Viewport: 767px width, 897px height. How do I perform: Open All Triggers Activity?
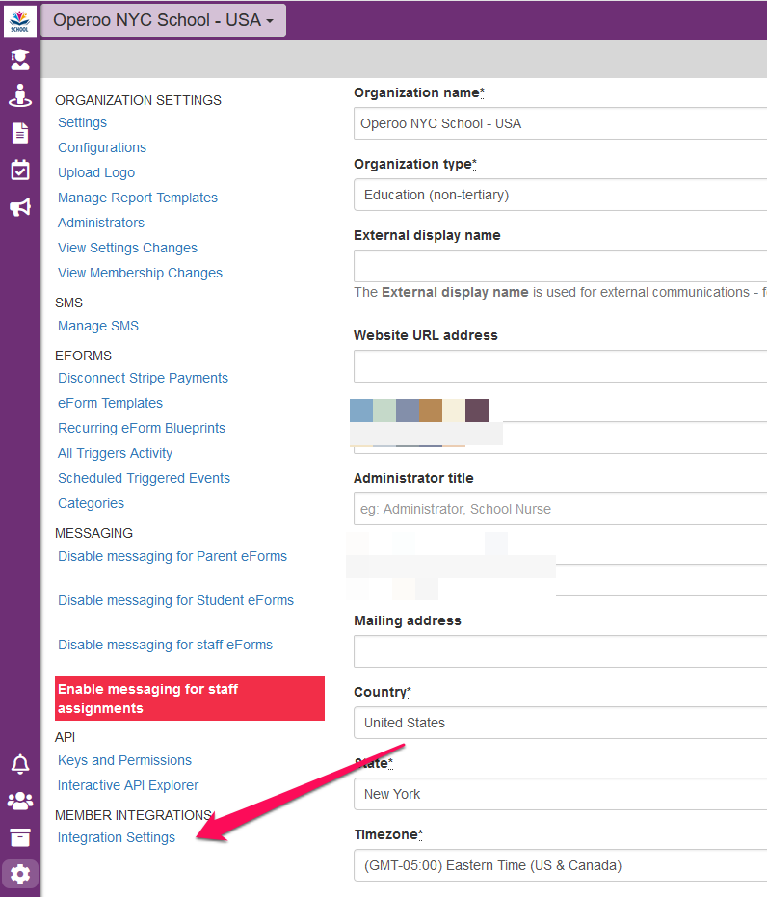point(115,453)
